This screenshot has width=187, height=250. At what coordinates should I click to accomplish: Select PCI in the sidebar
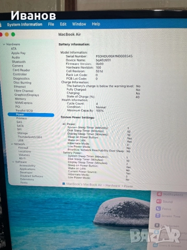[18, 107]
